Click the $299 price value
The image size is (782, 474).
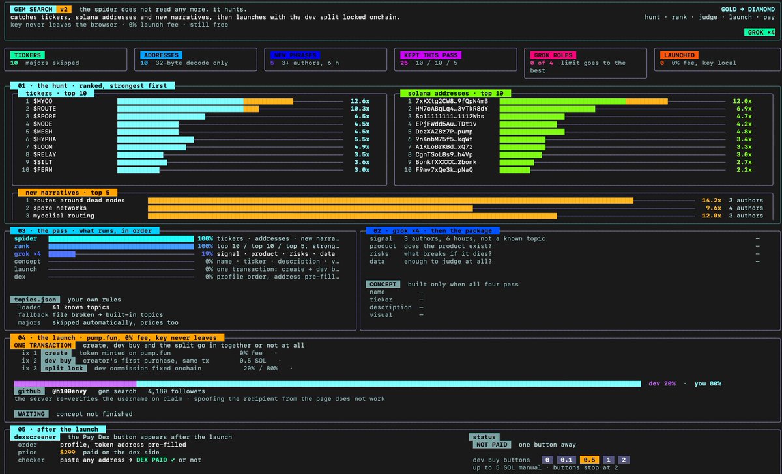68,453
